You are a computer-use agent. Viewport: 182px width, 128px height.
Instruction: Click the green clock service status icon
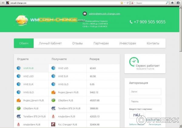133,62
